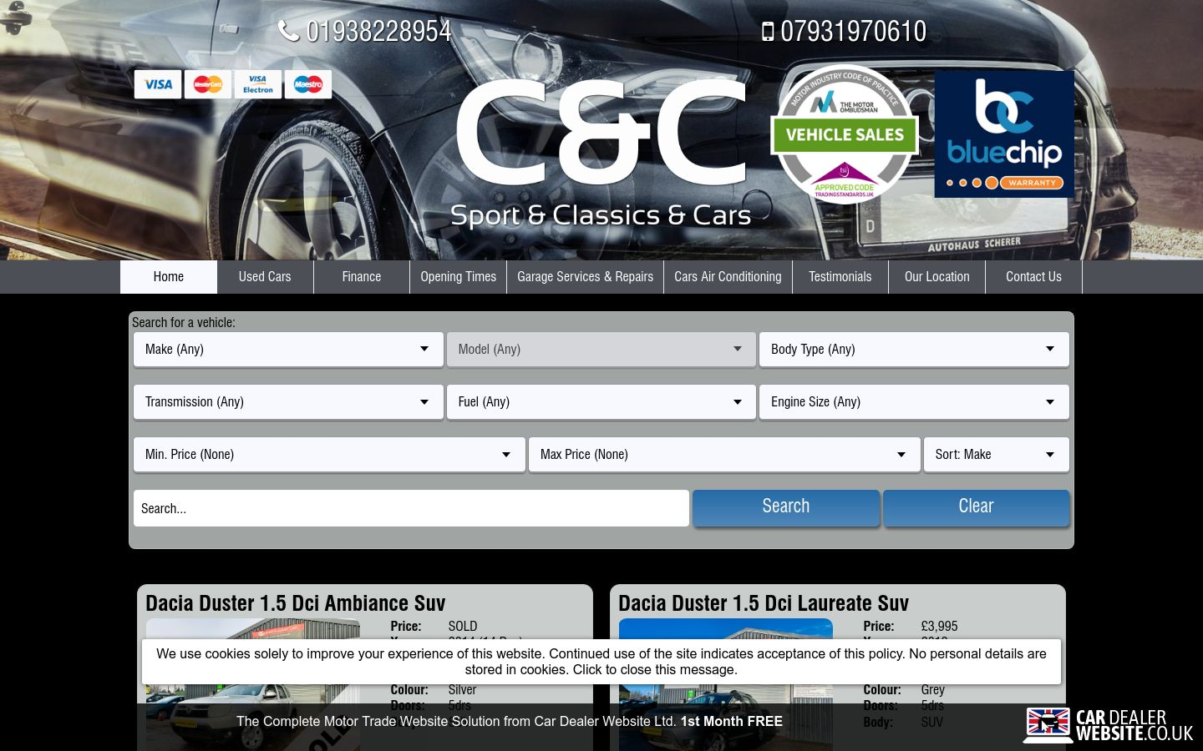This screenshot has width=1203, height=751.
Task: Call mobile number 07931970610
Action: (853, 32)
